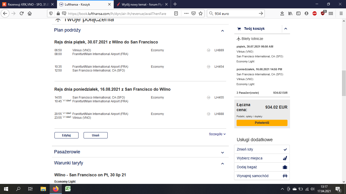
Task: Click the Lufthansa address bar URL
Action: (x=117, y=14)
